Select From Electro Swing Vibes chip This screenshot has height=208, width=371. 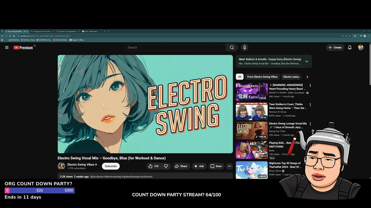coord(262,77)
